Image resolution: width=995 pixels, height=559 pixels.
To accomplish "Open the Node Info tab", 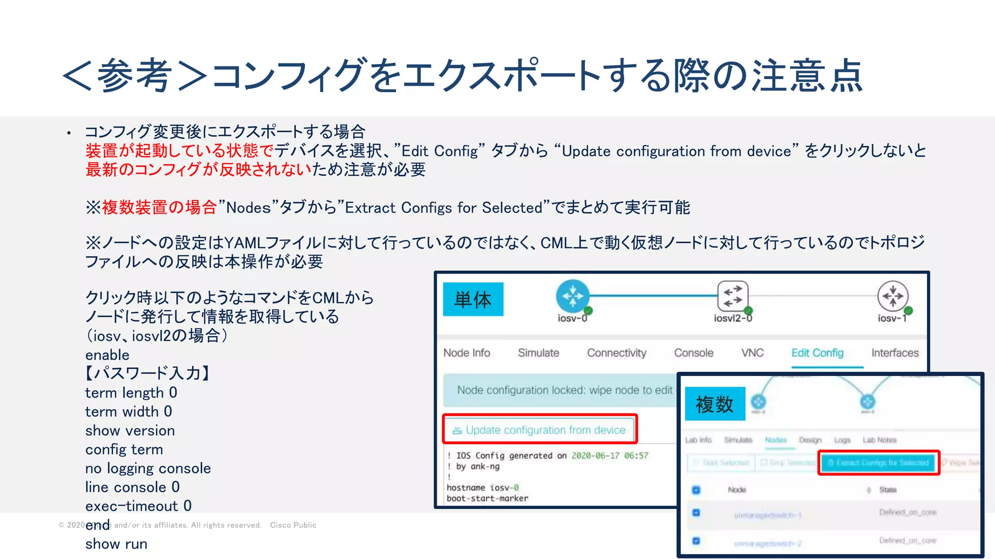I will click(x=467, y=353).
